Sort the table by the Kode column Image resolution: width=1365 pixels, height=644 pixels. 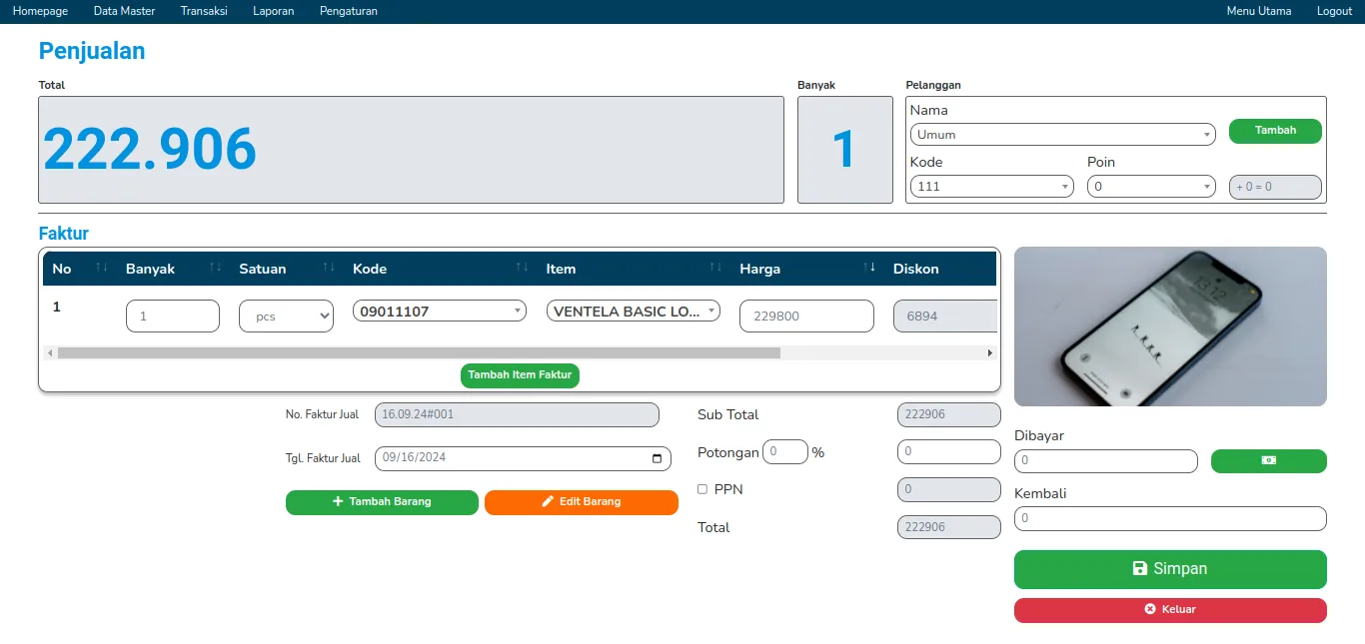point(522,268)
